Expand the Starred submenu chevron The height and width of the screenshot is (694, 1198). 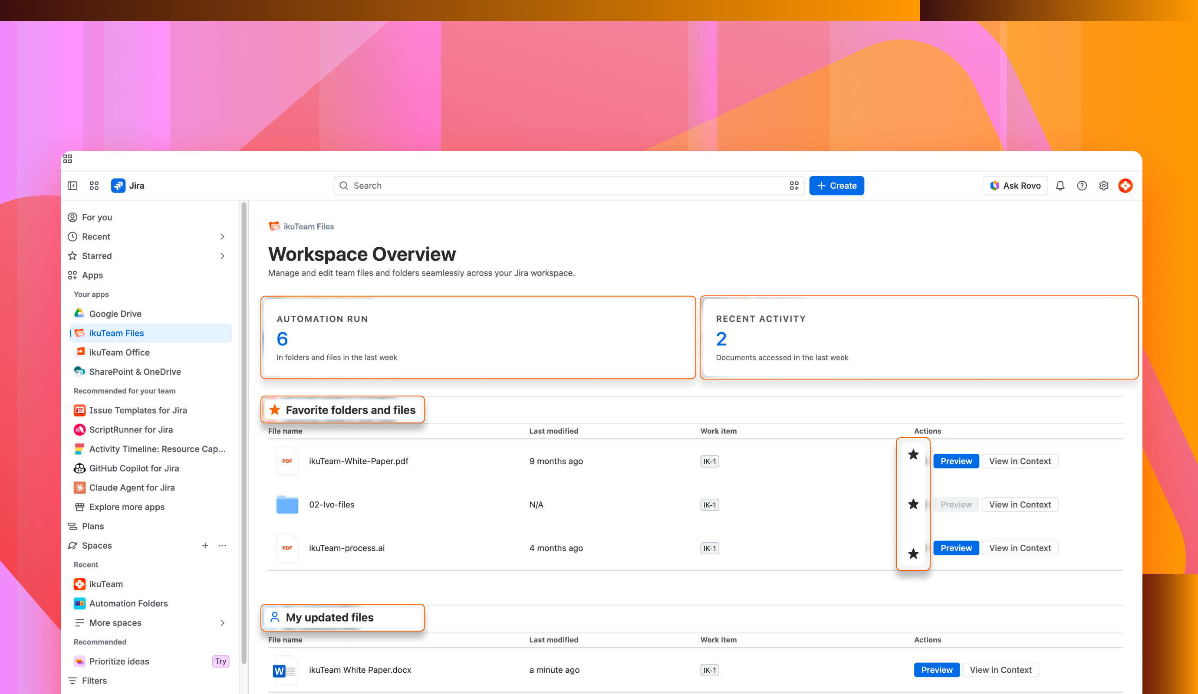(223, 256)
